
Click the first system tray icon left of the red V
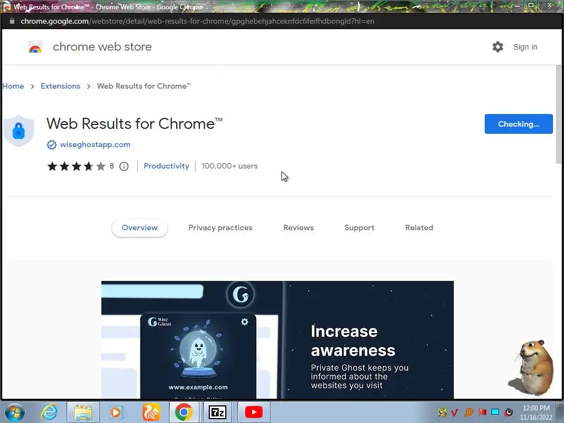point(442,412)
